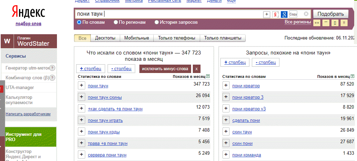
Task: Click the 'Подобрать' button
Action: 330,14
